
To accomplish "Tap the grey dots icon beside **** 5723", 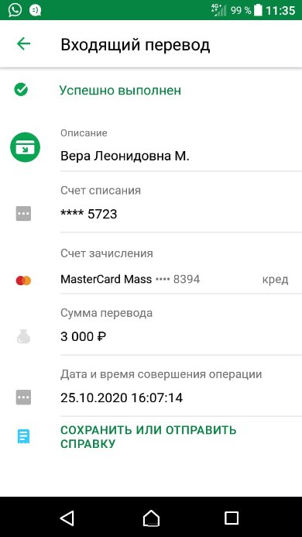I will [x=24, y=213].
